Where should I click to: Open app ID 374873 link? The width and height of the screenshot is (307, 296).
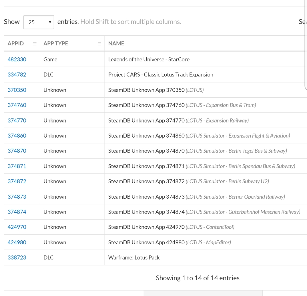click(17, 197)
